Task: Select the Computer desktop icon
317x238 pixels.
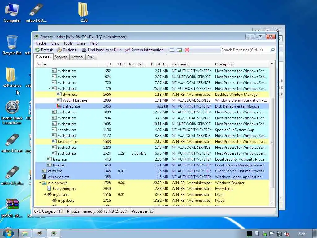Action: (x=12, y=13)
